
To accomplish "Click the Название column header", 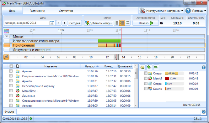I will [x=51, y=66].
